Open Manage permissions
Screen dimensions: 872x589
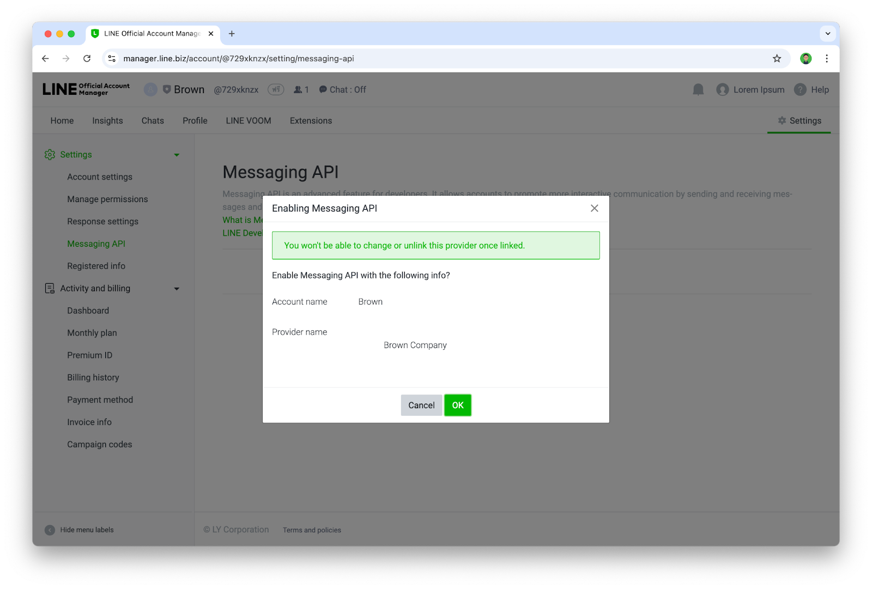point(107,199)
